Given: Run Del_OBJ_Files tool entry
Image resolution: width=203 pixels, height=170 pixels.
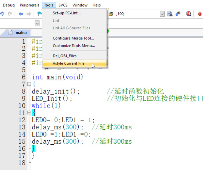Looking at the screenshot, I should (75, 56).
